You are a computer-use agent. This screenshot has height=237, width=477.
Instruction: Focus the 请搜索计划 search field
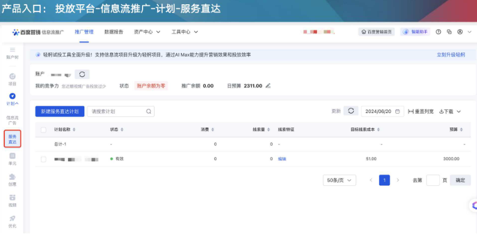(120, 111)
